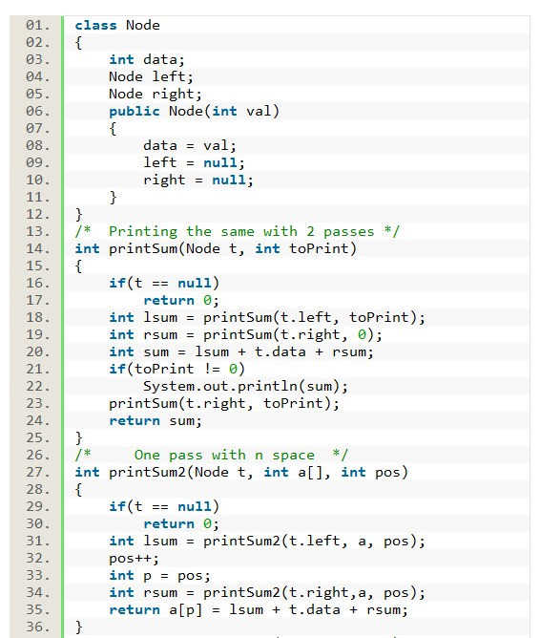Click the 'if(toPrint != 0)' condition

pos(177,369)
